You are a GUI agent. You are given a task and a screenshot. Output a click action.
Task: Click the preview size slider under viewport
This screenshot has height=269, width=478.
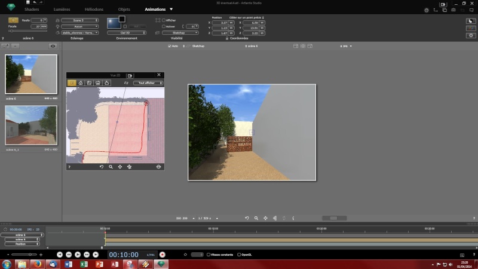pyautogui.click(x=335, y=218)
